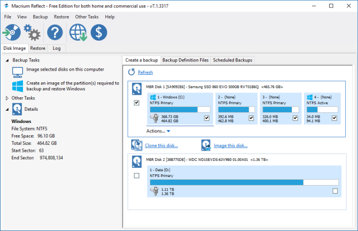Open the Actions... dropdown
358x231 pixels.
[158, 131]
